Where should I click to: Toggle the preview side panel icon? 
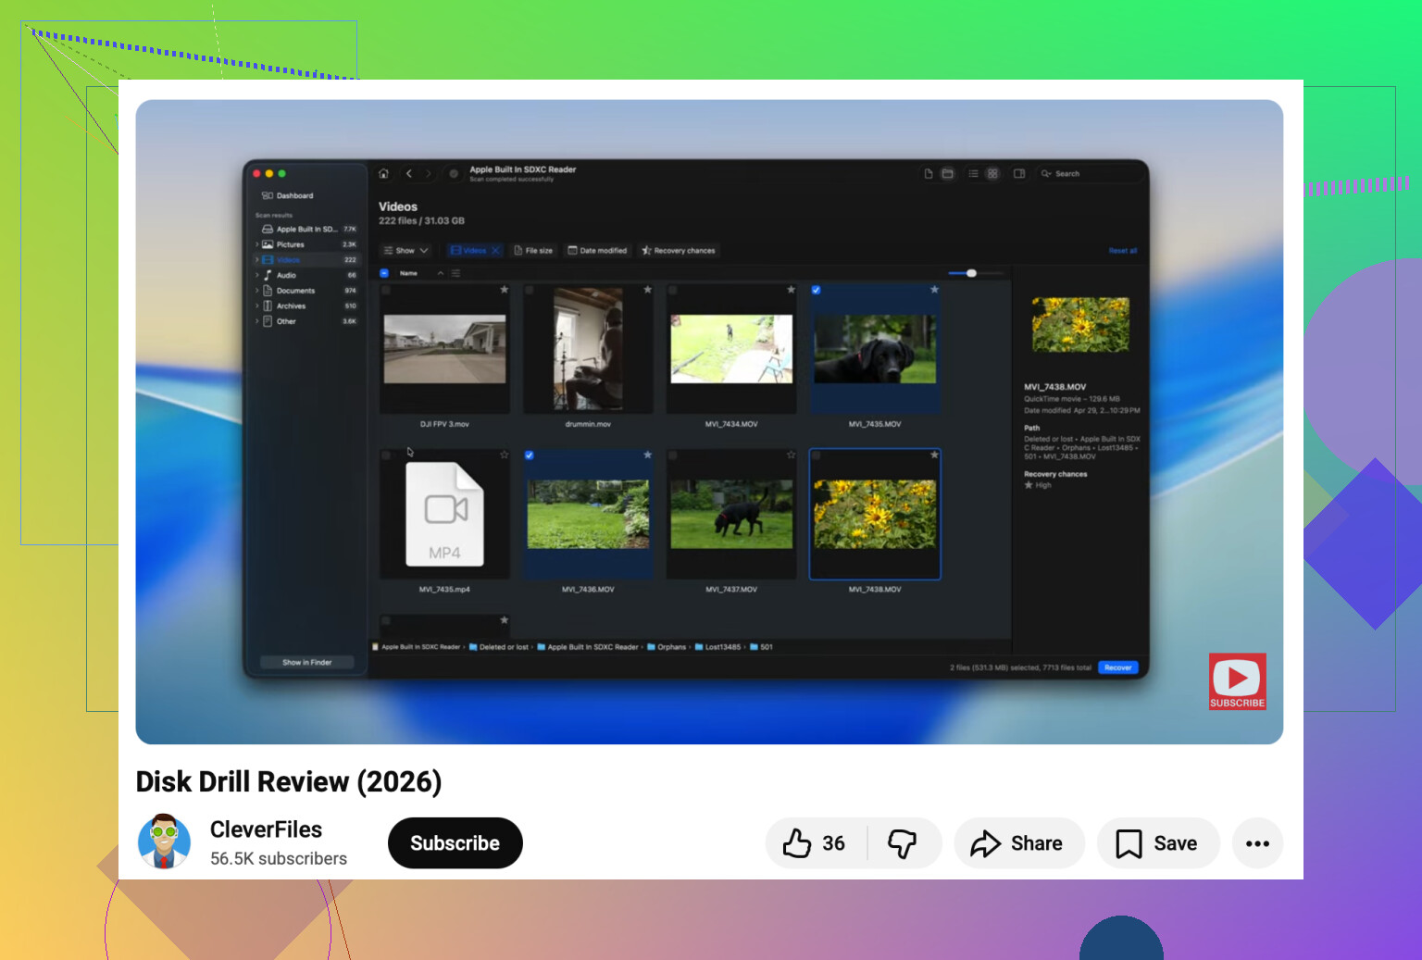coord(1019,173)
